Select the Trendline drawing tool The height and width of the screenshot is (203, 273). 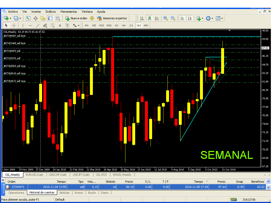click(x=38, y=26)
